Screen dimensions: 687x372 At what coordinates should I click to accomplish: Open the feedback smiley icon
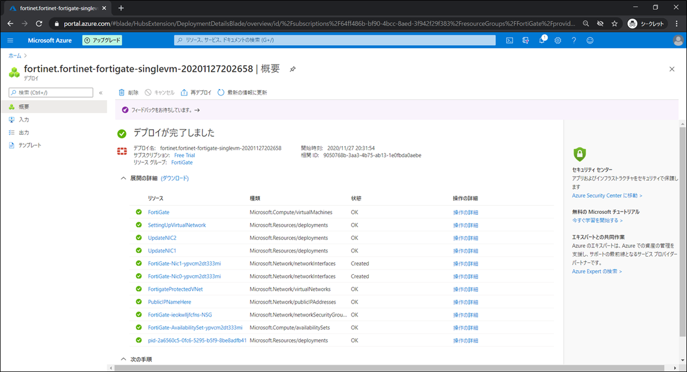[x=590, y=40]
